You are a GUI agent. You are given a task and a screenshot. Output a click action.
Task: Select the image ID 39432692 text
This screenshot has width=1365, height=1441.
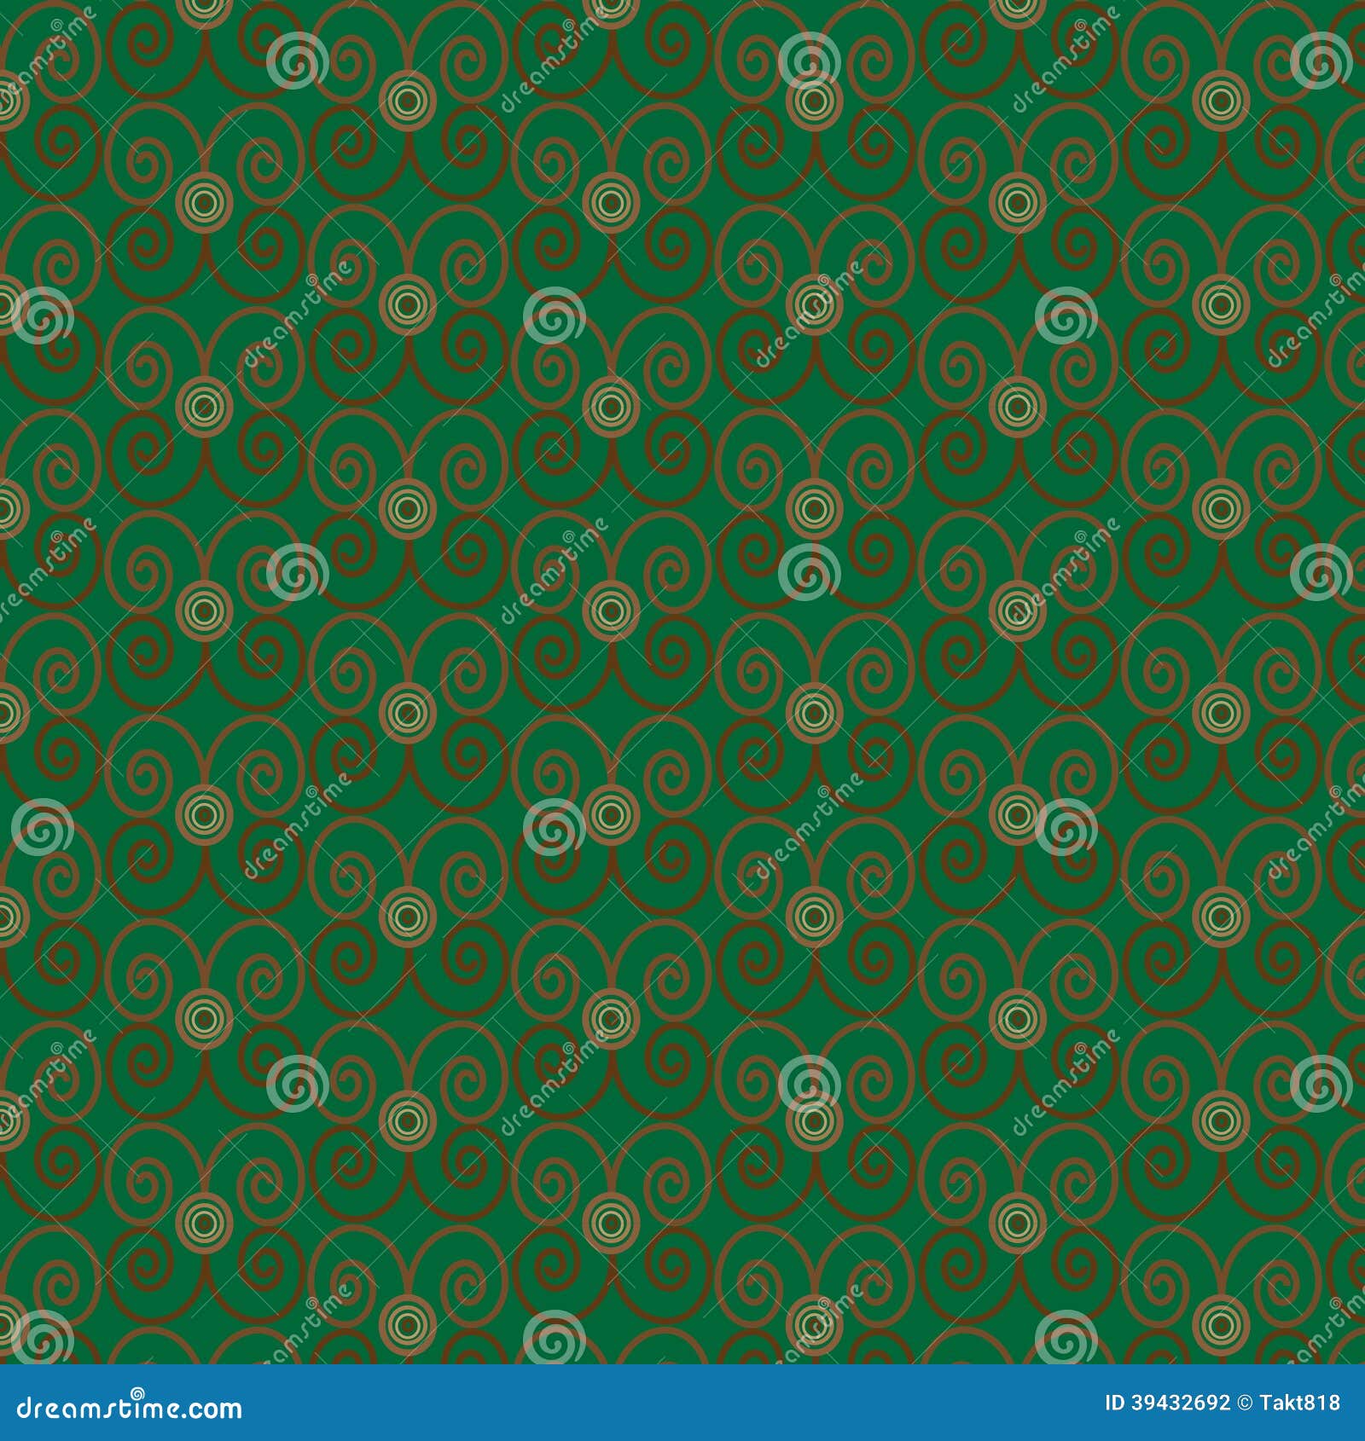point(1169,1402)
